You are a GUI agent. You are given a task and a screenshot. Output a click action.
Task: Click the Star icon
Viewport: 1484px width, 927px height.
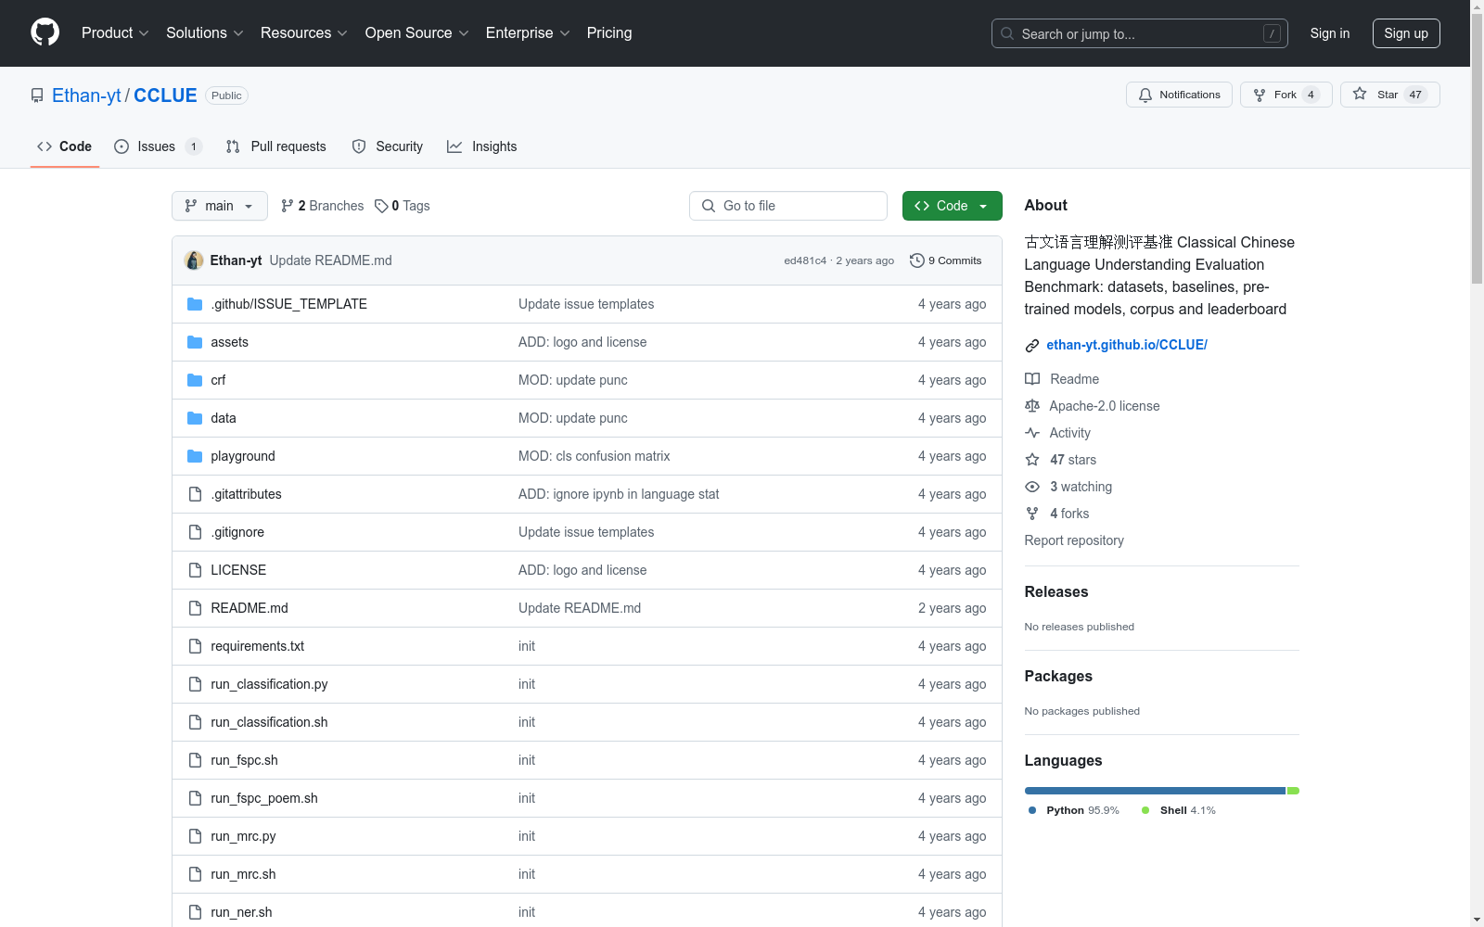tap(1360, 94)
